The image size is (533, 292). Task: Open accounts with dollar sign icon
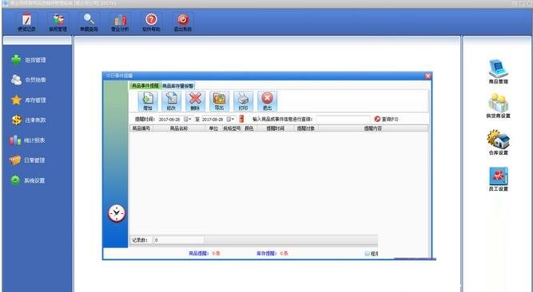[x=28, y=120]
